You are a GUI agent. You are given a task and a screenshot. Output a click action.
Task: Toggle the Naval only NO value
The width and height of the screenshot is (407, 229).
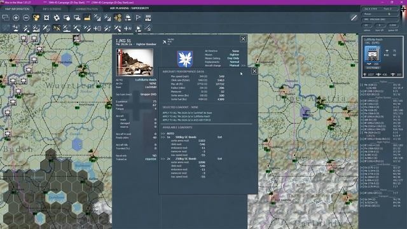pyautogui.click(x=155, y=155)
